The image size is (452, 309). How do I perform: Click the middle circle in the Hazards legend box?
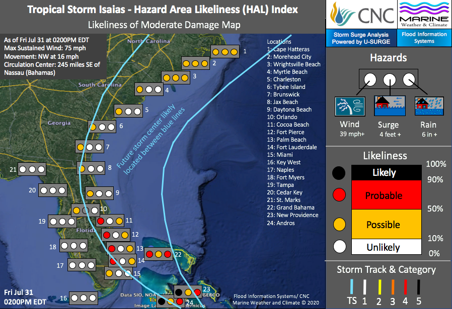pyautogui.click(x=389, y=80)
